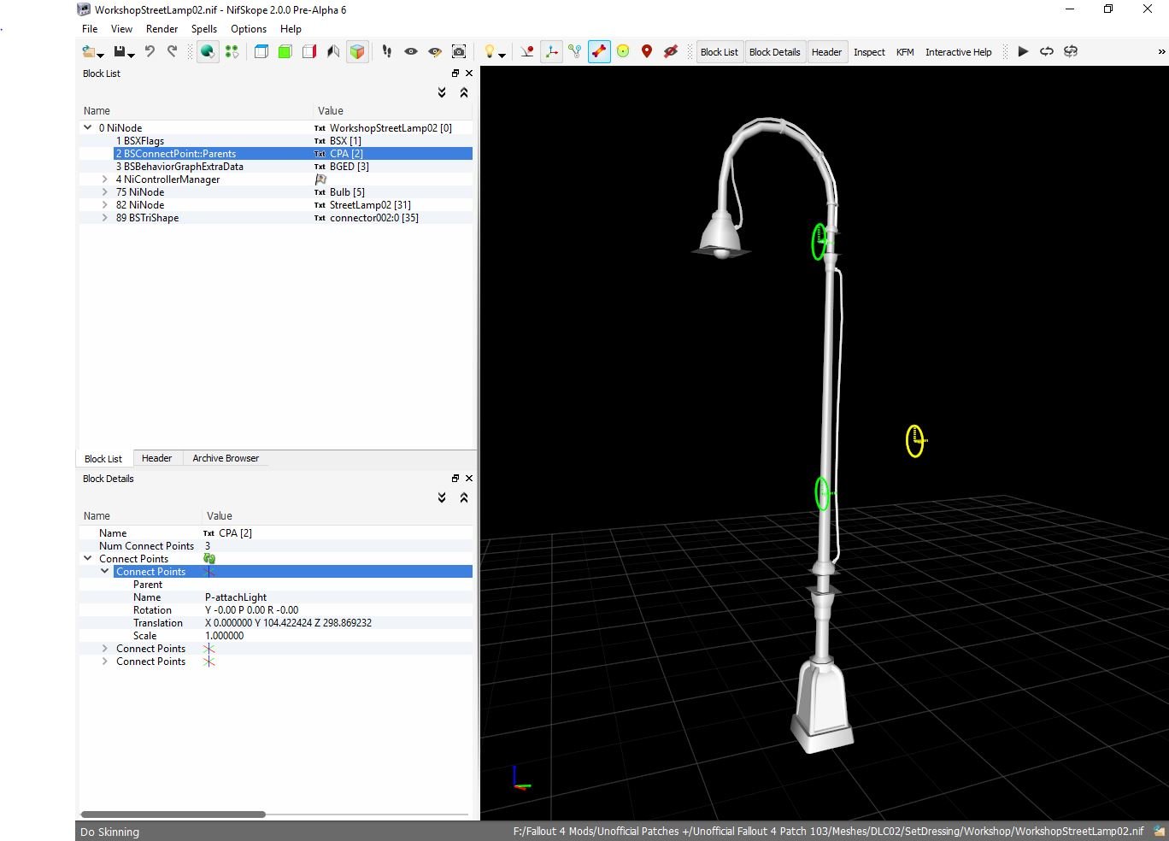Open the Help menu
This screenshot has width=1169, height=841.
pos(291,28)
